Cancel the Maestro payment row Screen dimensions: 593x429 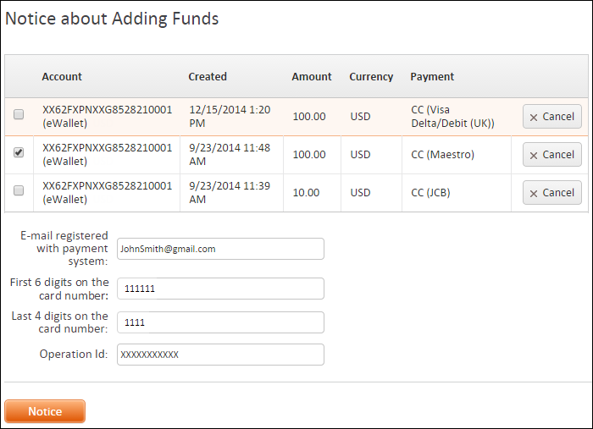pos(552,155)
